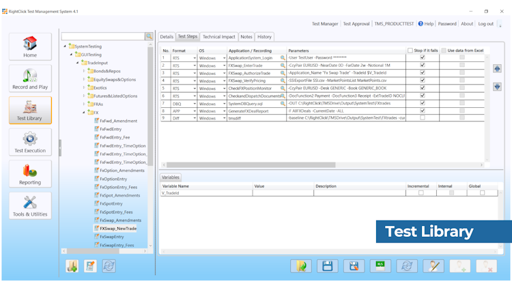Viewport: 512px width, 288px height.
Task: Open the Technical Impact tab
Action: (x=218, y=37)
